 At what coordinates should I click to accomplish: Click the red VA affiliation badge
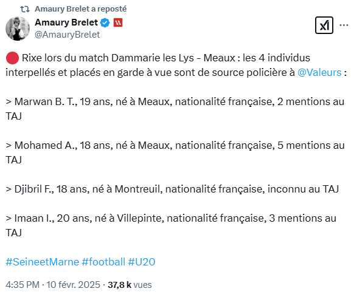[x=118, y=23]
